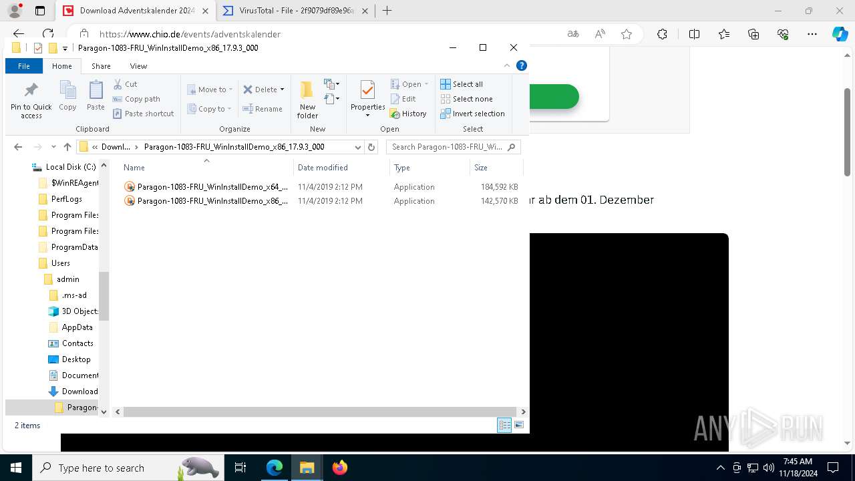Image resolution: width=855 pixels, height=481 pixels.
Task: Click the Rename command
Action: click(x=263, y=109)
